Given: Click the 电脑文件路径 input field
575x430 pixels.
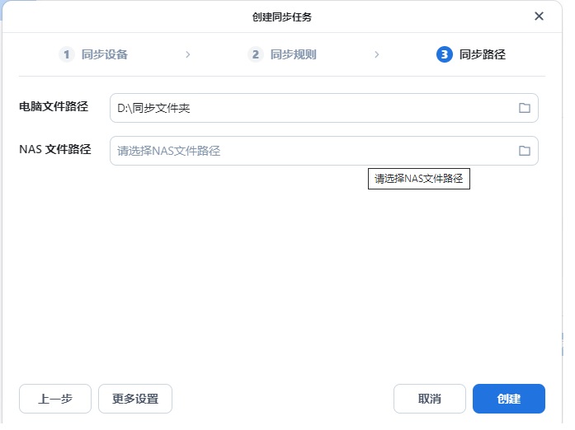Looking at the screenshot, I should click(324, 108).
